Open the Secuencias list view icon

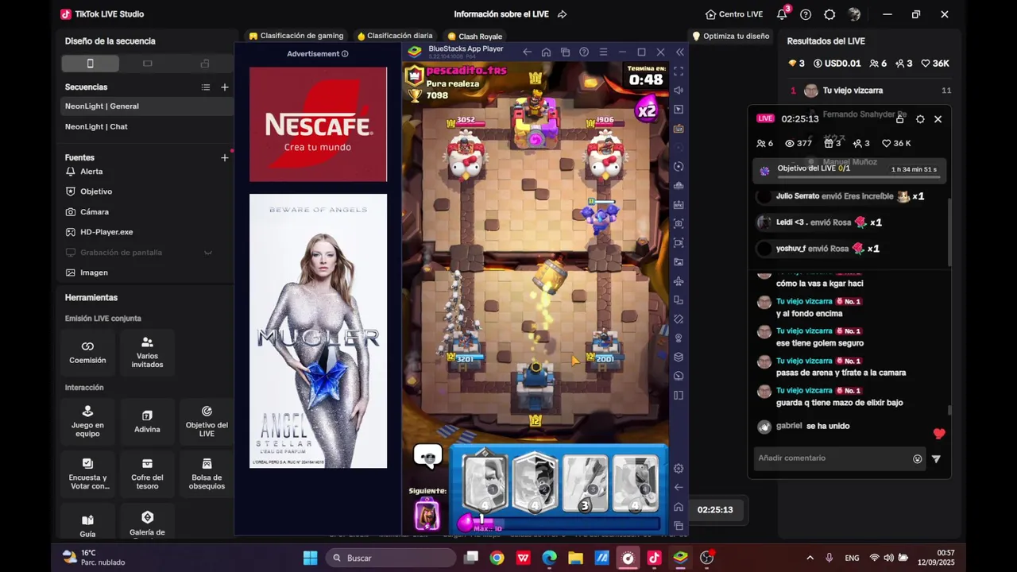click(x=206, y=87)
